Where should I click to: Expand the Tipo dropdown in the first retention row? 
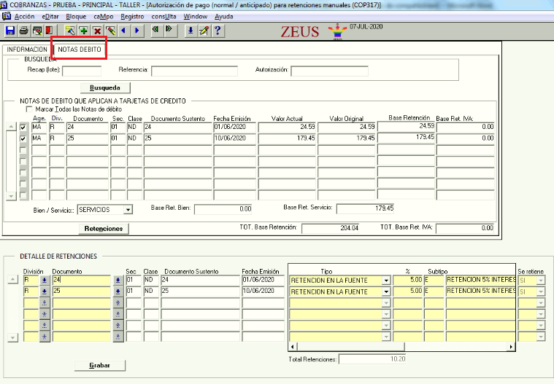(x=385, y=280)
